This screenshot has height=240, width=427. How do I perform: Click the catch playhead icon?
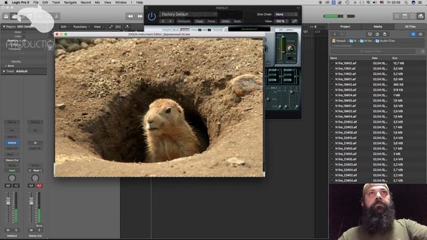tap(127, 27)
